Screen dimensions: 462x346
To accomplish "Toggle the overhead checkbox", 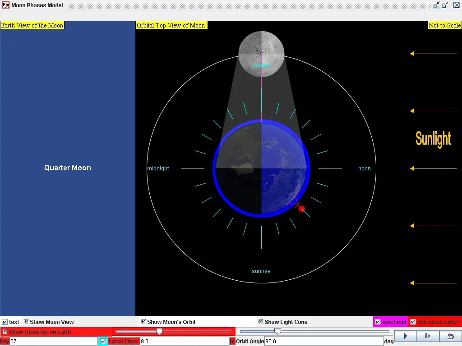I will click(x=378, y=322).
